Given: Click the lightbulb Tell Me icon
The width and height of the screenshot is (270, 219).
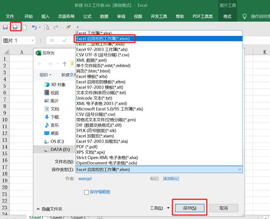Looking at the screenshot, I should 244,16.
